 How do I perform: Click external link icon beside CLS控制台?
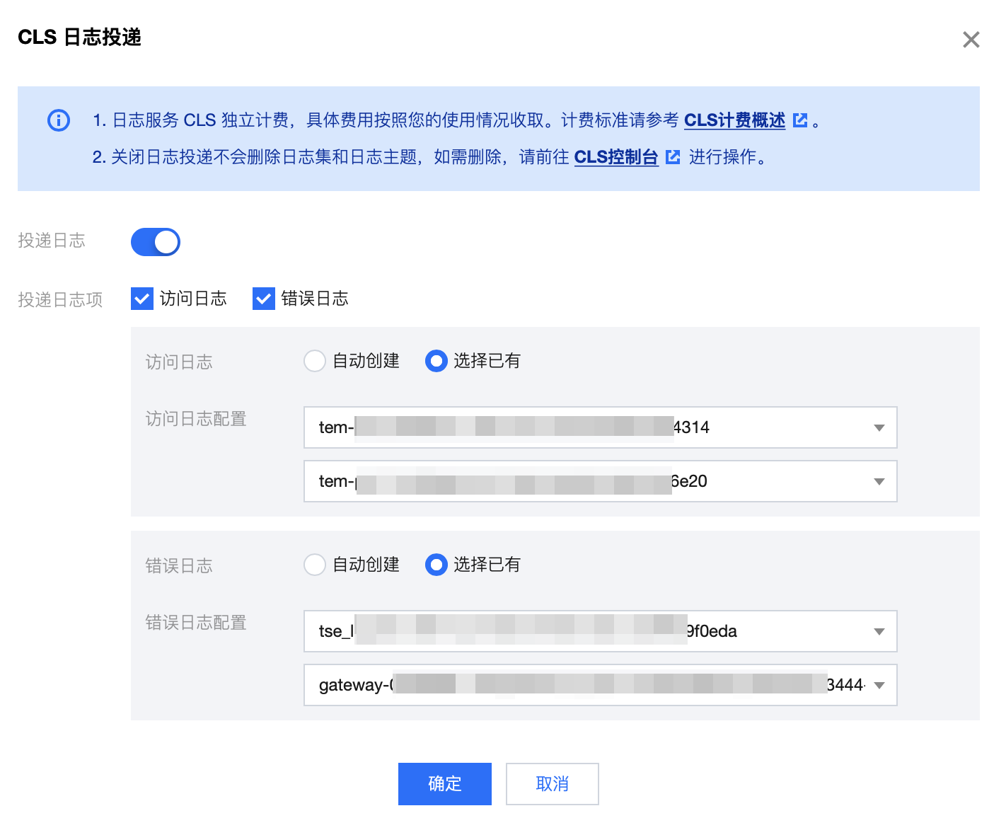(673, 157)
